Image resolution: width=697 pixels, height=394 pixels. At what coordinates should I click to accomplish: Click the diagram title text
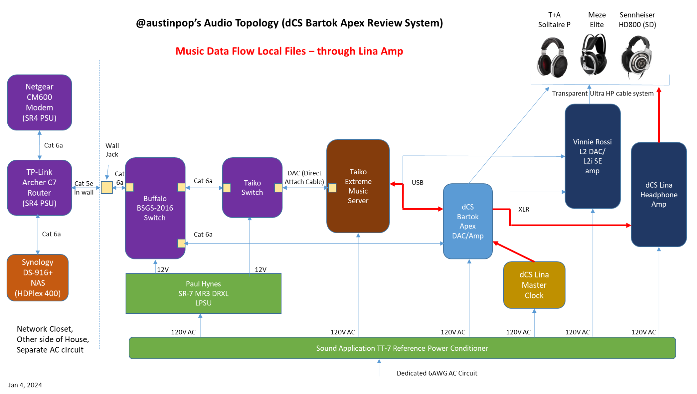[x=289, y=23]
